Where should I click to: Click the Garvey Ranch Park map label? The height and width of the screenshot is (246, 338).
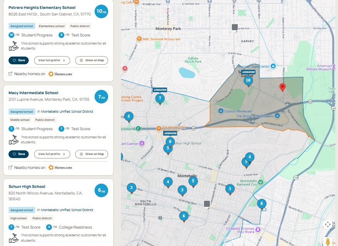pyautogui.click(x=193, y=60)
